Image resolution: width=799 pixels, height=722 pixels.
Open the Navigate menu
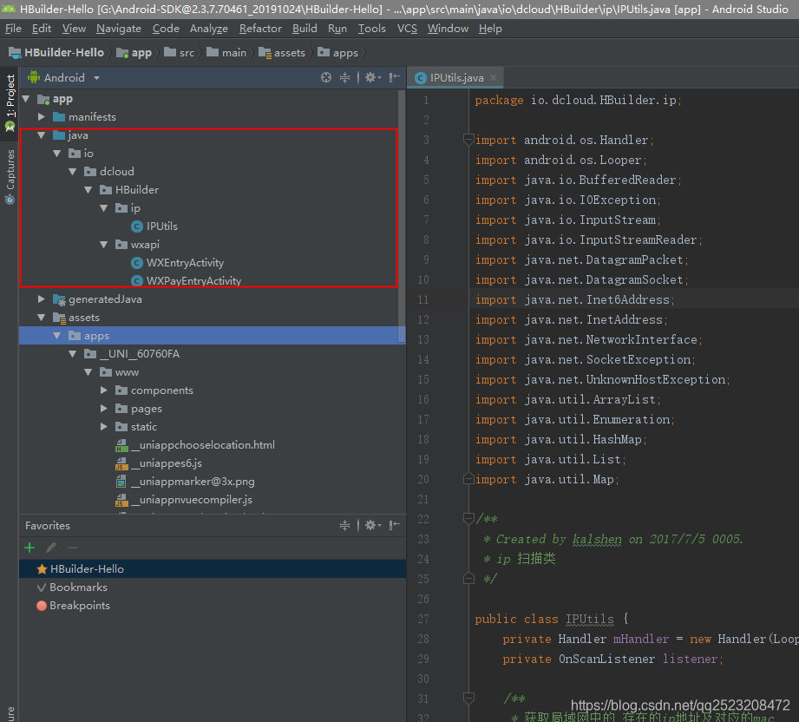pyautogui.click(x=119, y=29)
